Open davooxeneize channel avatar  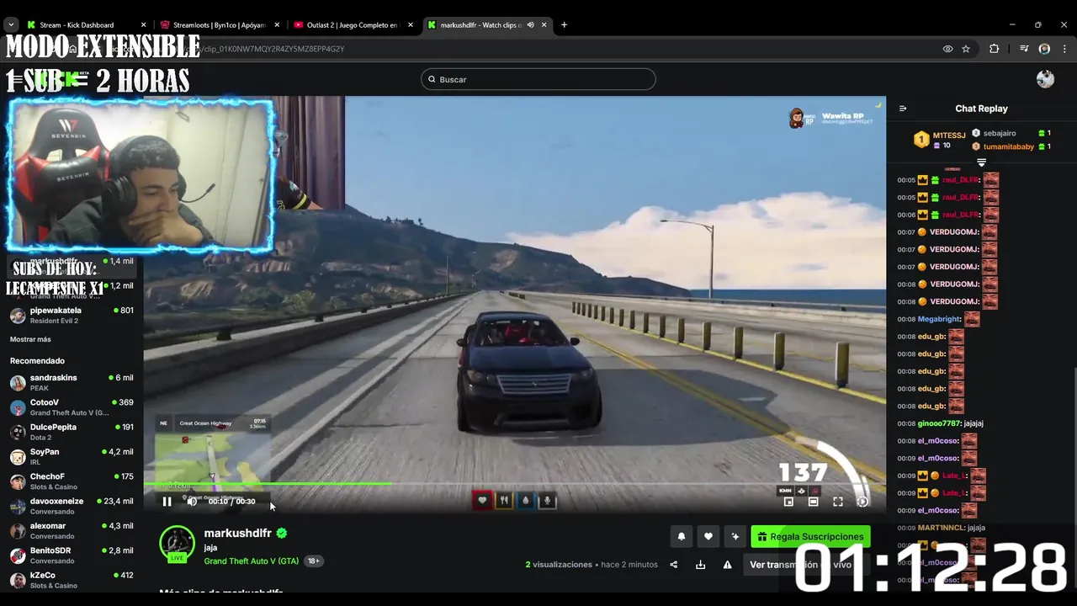(18, 506)
